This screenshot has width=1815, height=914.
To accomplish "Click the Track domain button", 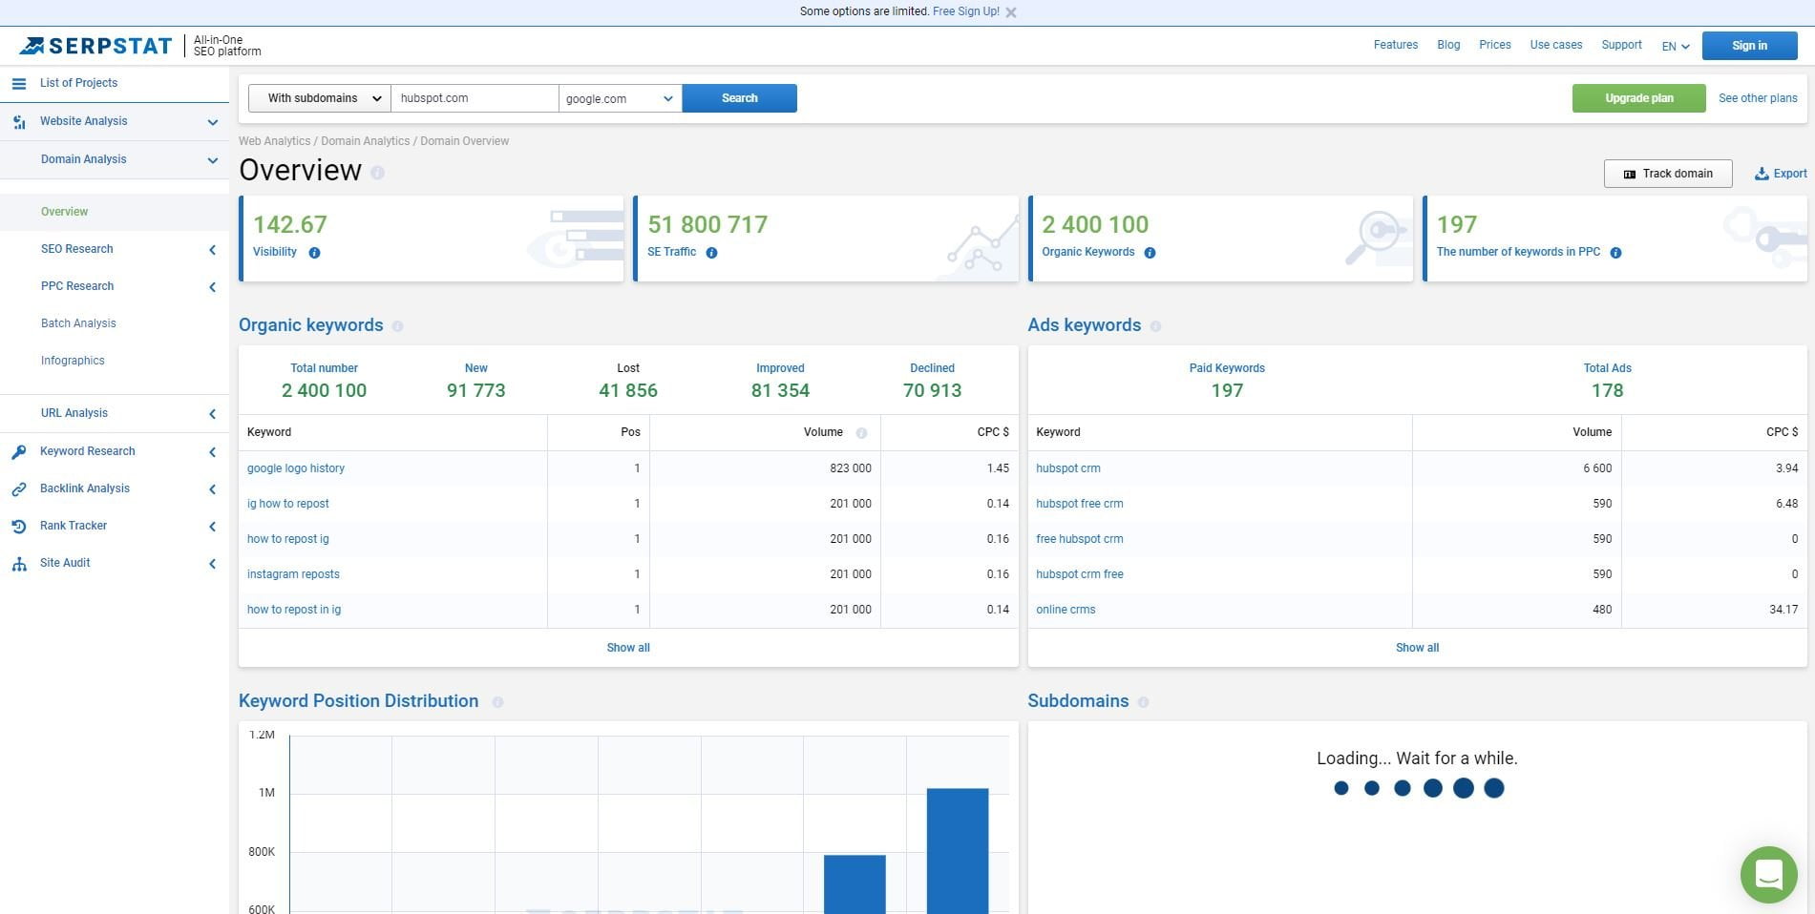I will click(x=1667, y=174).
